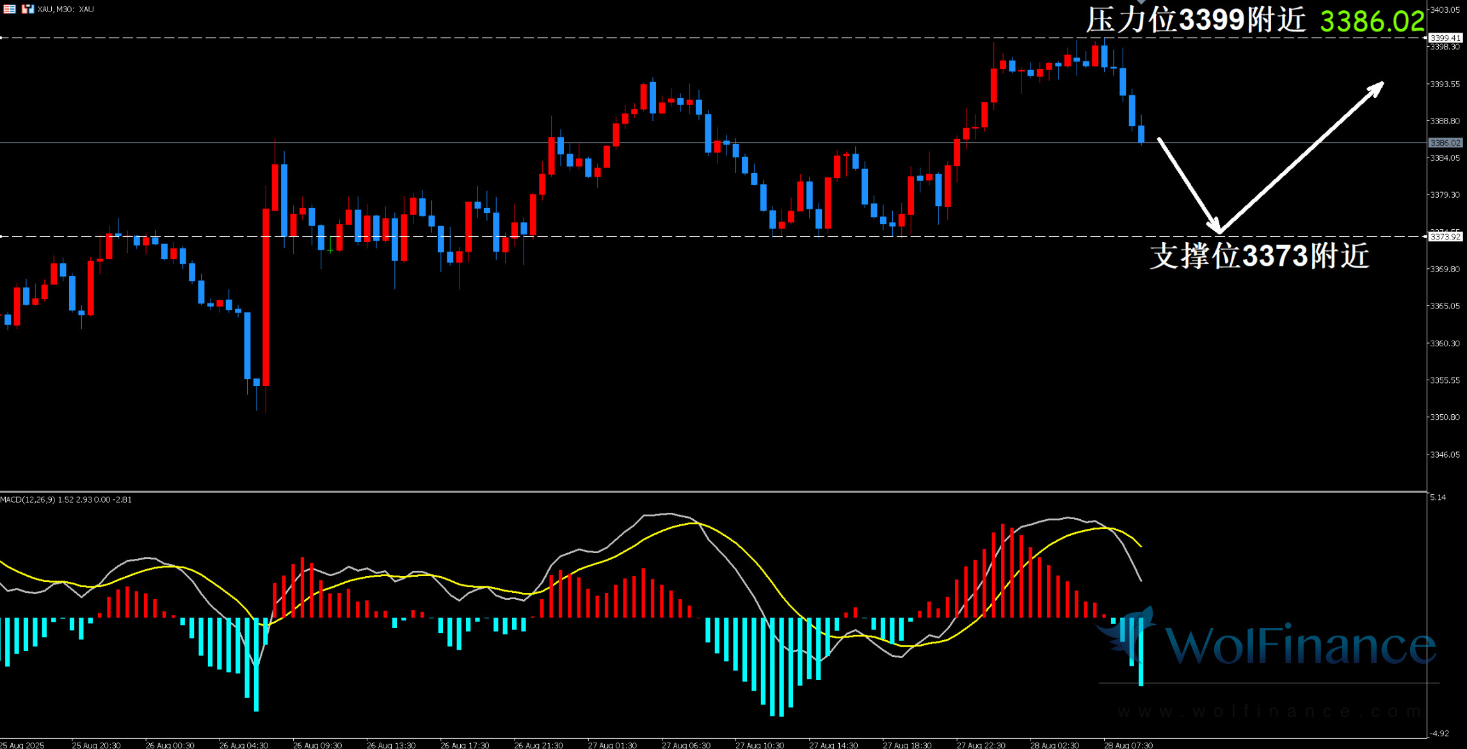Screen dimensions: 1467x749
Task: Click the 27 Aug 22:30 time axis label
Action: [981, 745]
